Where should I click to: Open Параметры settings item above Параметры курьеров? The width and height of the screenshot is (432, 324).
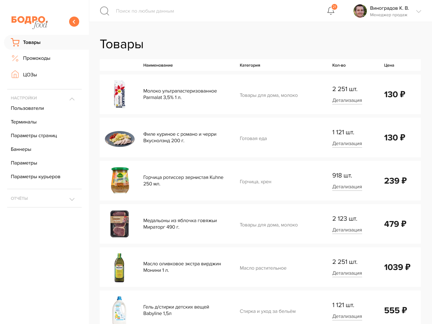[24, 163]
